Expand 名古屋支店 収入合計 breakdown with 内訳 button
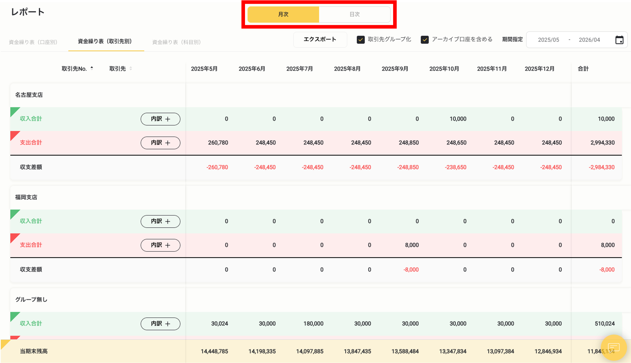The image size is (631, 363). pos(160,119)
